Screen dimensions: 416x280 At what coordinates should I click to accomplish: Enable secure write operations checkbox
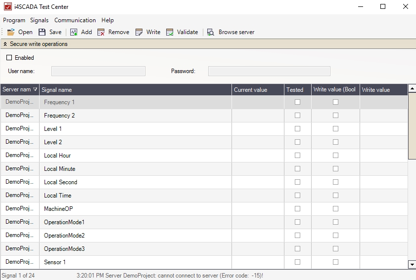(9, 58)
